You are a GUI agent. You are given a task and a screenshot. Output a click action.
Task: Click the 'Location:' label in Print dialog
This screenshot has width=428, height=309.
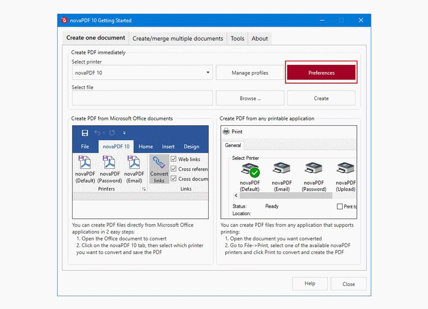[242, 213]
